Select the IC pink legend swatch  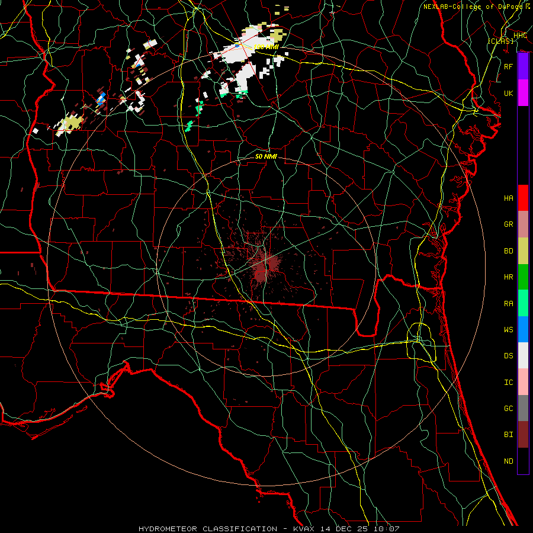coord(523,382)
